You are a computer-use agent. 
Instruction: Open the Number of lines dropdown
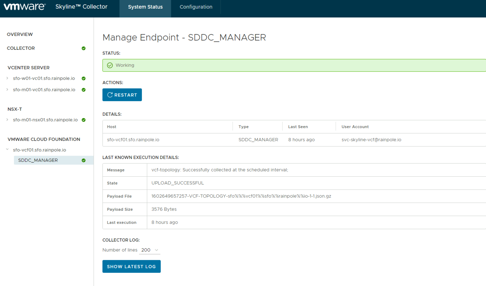click(150, 250)
